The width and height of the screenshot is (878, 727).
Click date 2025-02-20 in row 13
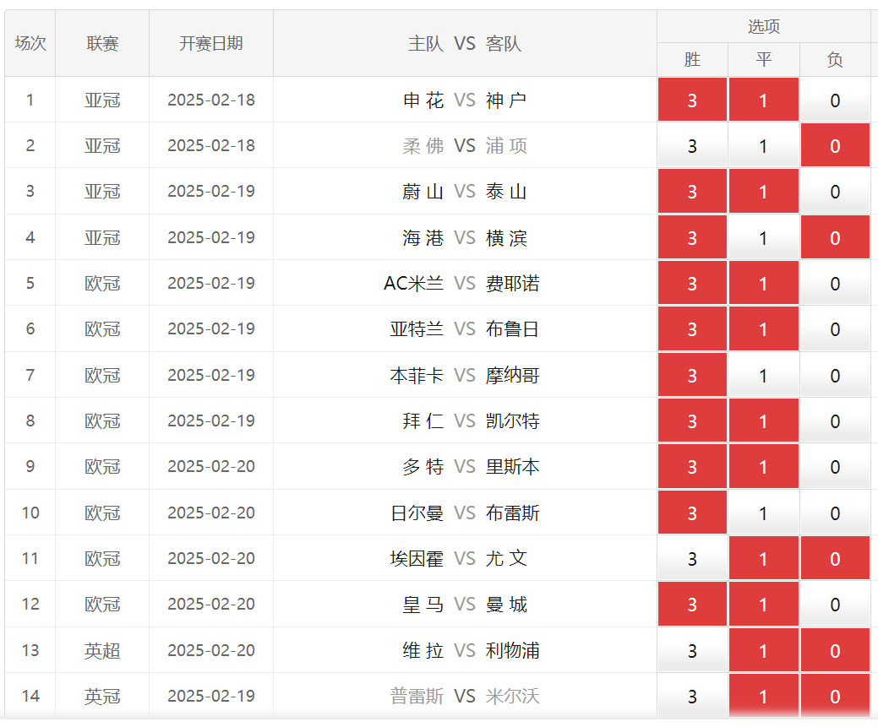211,651
